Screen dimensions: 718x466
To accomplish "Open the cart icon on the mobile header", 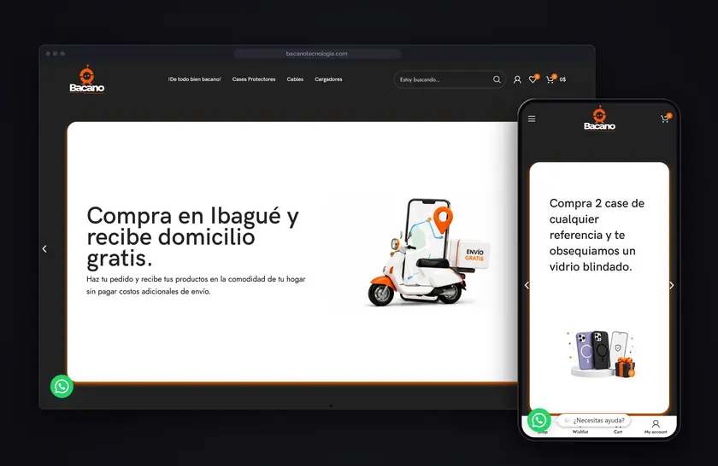I will click(x=665, y=119).
